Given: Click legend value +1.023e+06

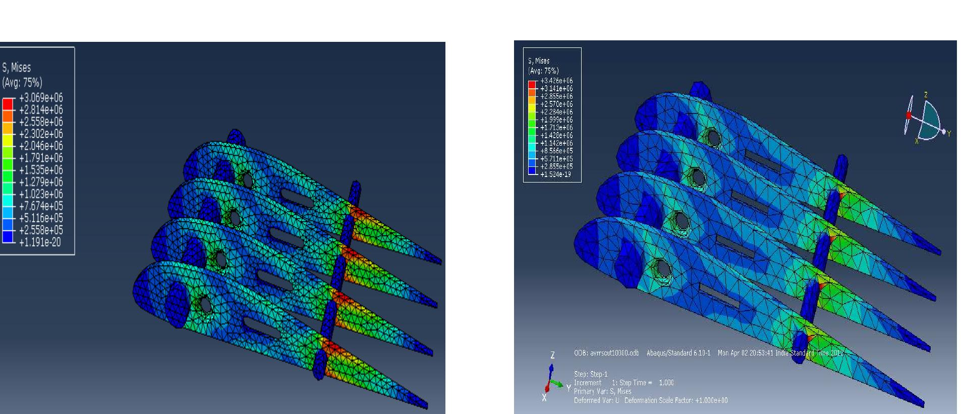Looking at the screenshot, I should pos(41,194).
